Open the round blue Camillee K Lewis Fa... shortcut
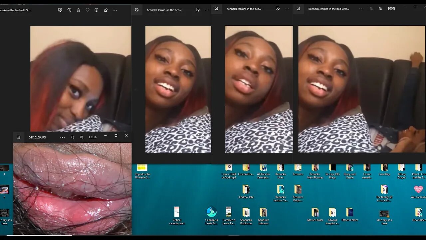The image size is (426, 240). (211, 216)
